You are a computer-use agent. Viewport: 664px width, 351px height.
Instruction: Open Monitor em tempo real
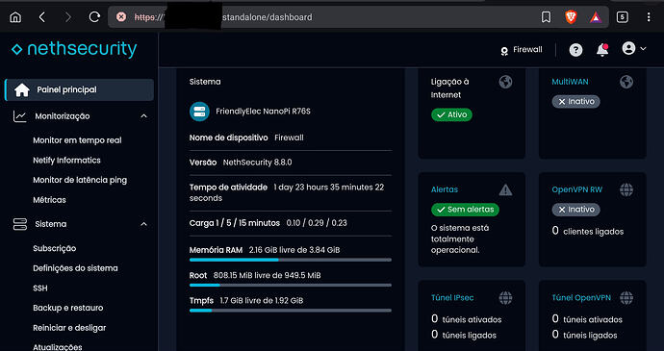[77, 140]
